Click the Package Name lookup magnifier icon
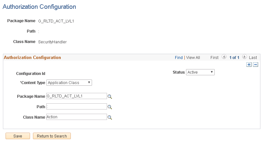The width and height of the screenshot is (264, 146). (x=110, y=96)
